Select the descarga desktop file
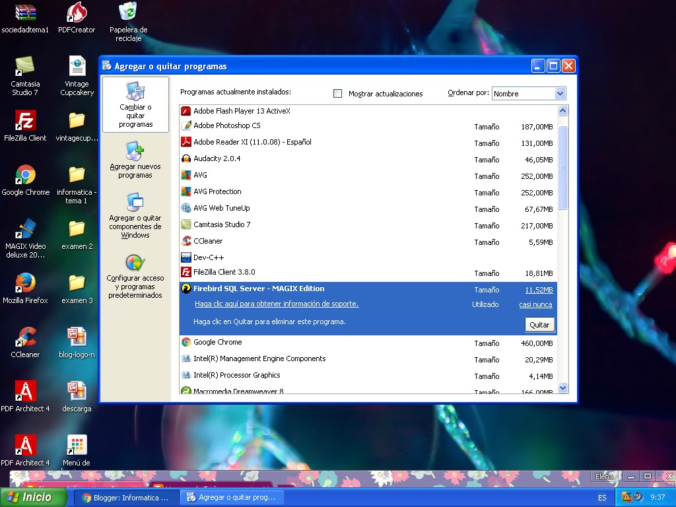Image resolution: width=676 pixels, height=507 pixels. (77, 397)
